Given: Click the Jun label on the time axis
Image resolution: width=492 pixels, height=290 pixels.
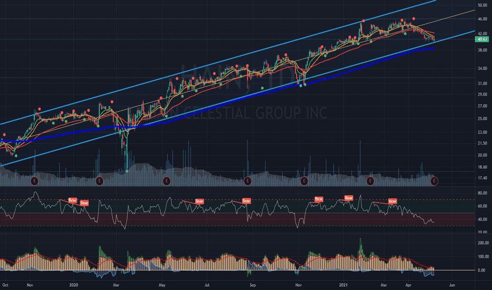Looking at the screenshot, I should (x=452, y=285).
